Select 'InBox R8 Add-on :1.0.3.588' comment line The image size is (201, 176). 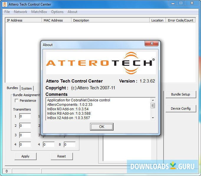click(x=69, y=114)
